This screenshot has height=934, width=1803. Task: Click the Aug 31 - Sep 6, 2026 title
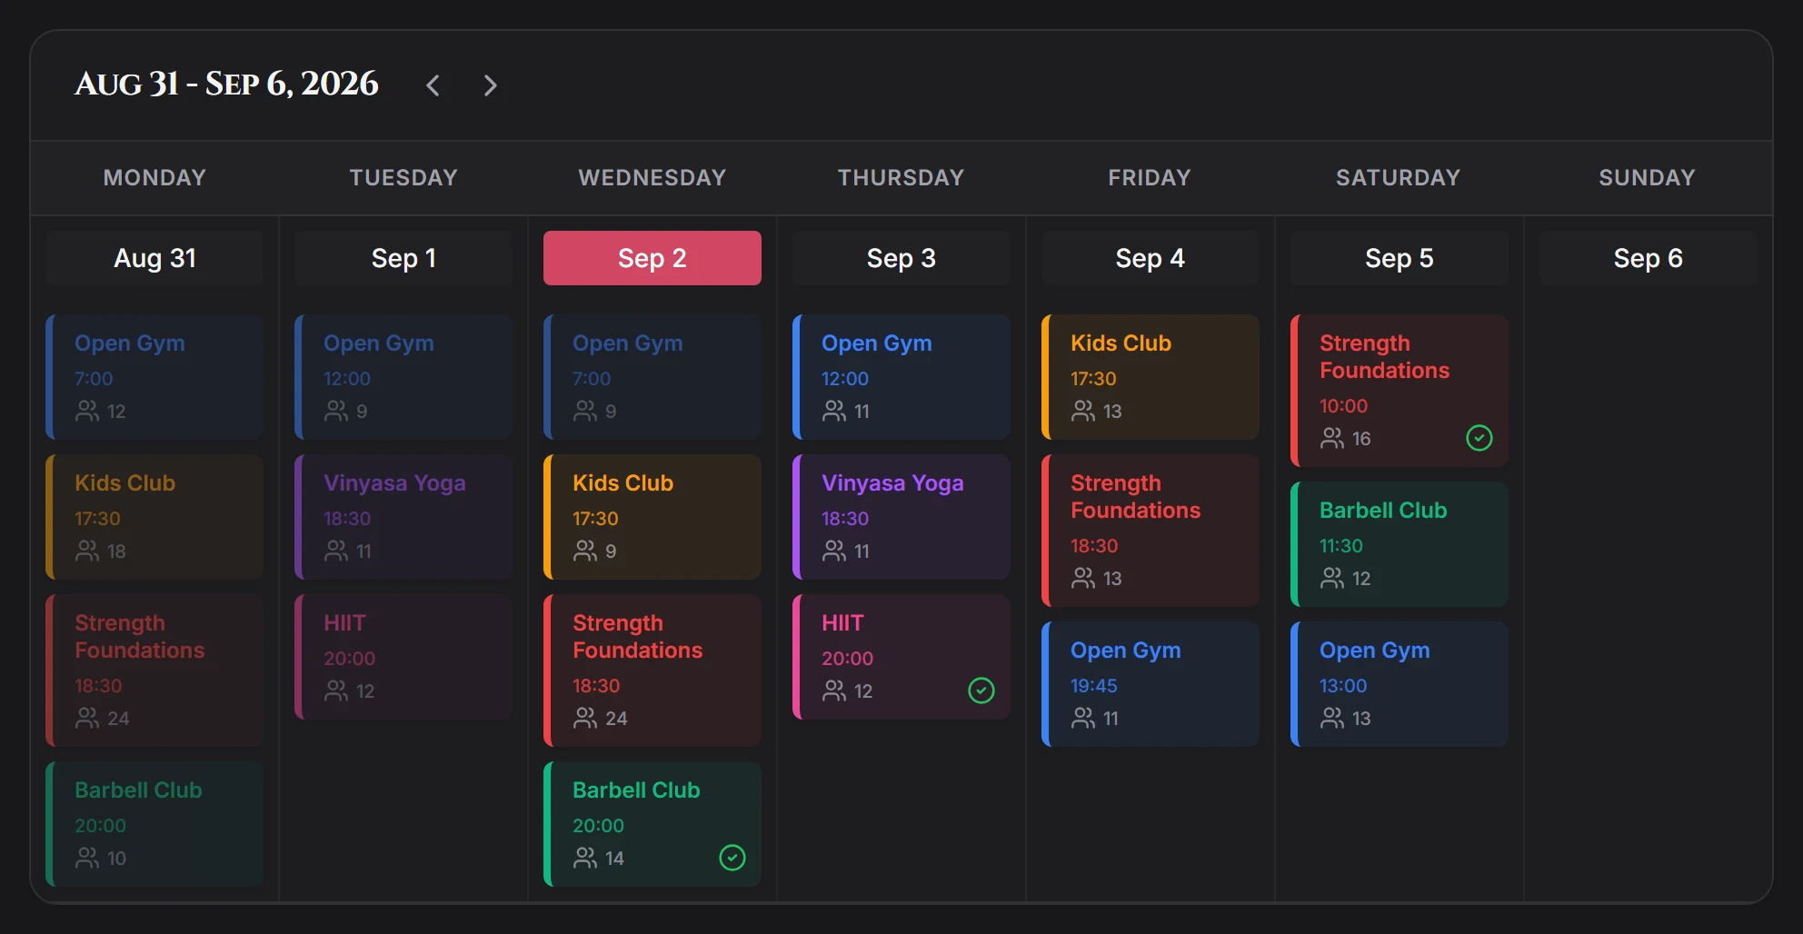pos(226,84)
